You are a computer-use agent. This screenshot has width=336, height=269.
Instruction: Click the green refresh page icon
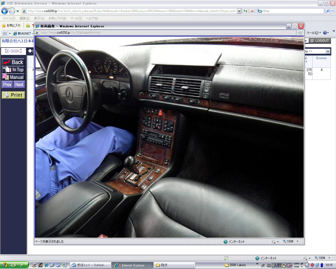[245, 11]
